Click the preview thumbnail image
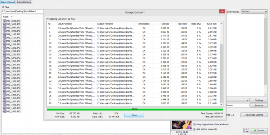The width and height of the screenshot is (270, 135). click(x=182, y=125)
